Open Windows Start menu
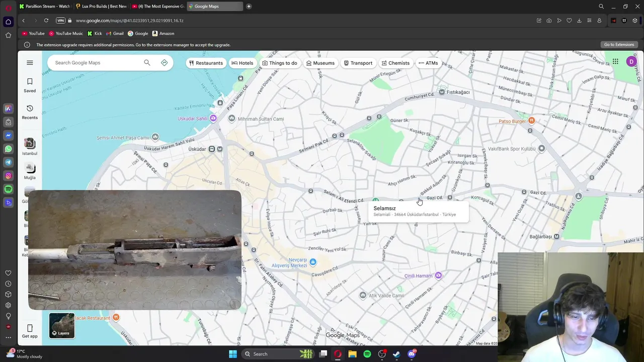644x362 pixels. pyautogui.click(x=233, y=354)
